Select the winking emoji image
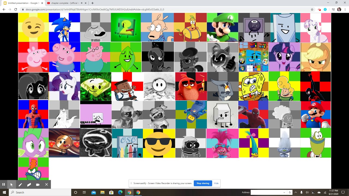Viewport: 349px width, 196px height. coord(33,27)
